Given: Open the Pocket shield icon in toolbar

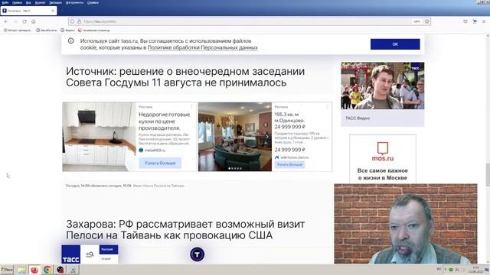Looking at the screenshot, I should coord(465,21).
